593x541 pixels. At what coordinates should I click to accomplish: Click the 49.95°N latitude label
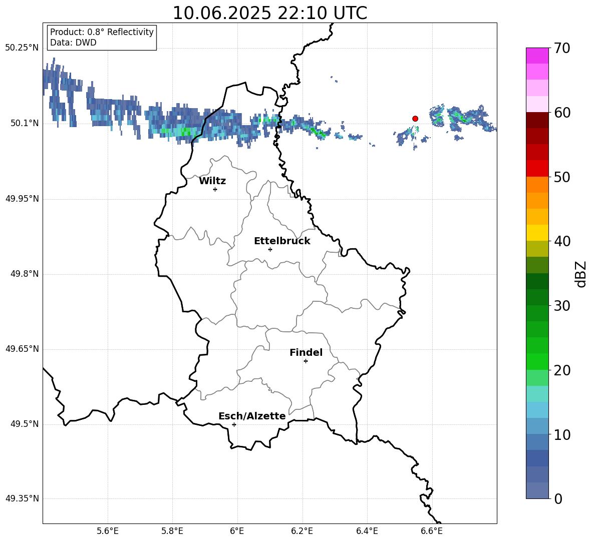(22, 199)
